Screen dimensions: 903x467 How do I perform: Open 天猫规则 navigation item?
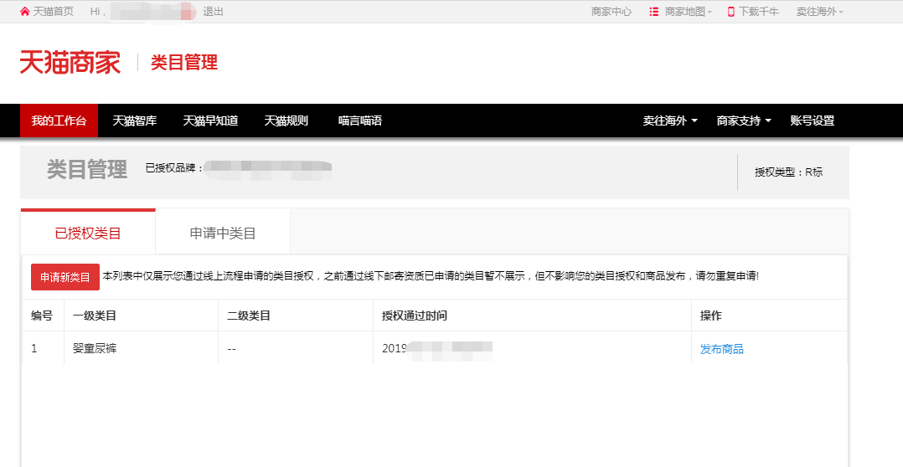click(x=286, y=121)
